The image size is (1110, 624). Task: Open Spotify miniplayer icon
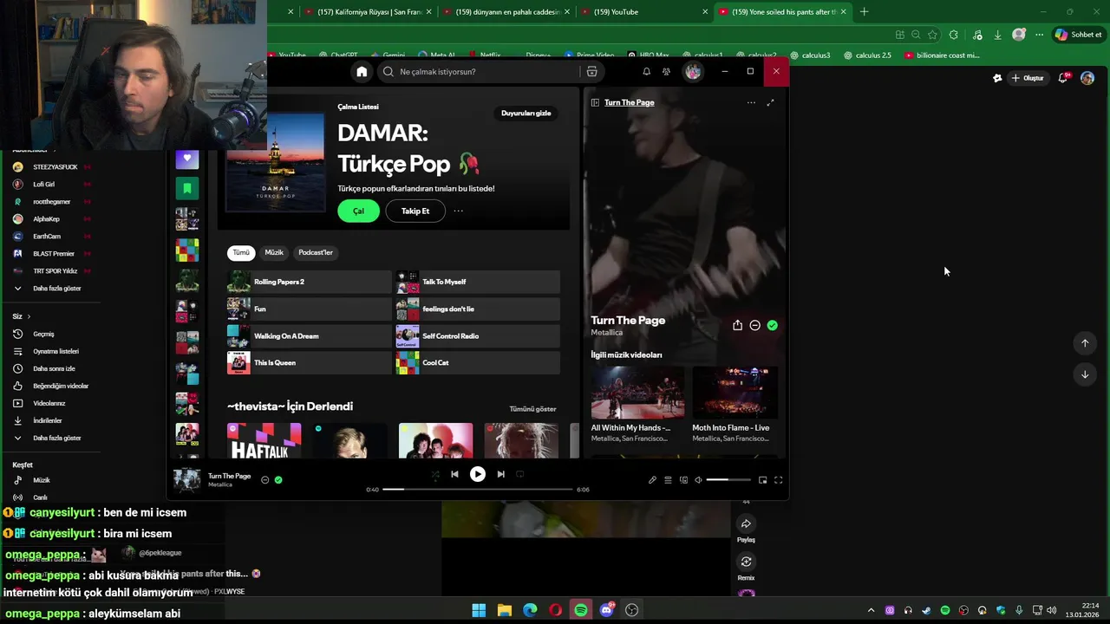tap(762, 480)
